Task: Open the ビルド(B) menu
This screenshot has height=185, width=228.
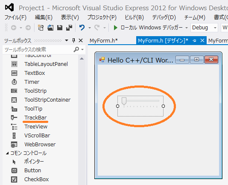Action: point(134,17)
